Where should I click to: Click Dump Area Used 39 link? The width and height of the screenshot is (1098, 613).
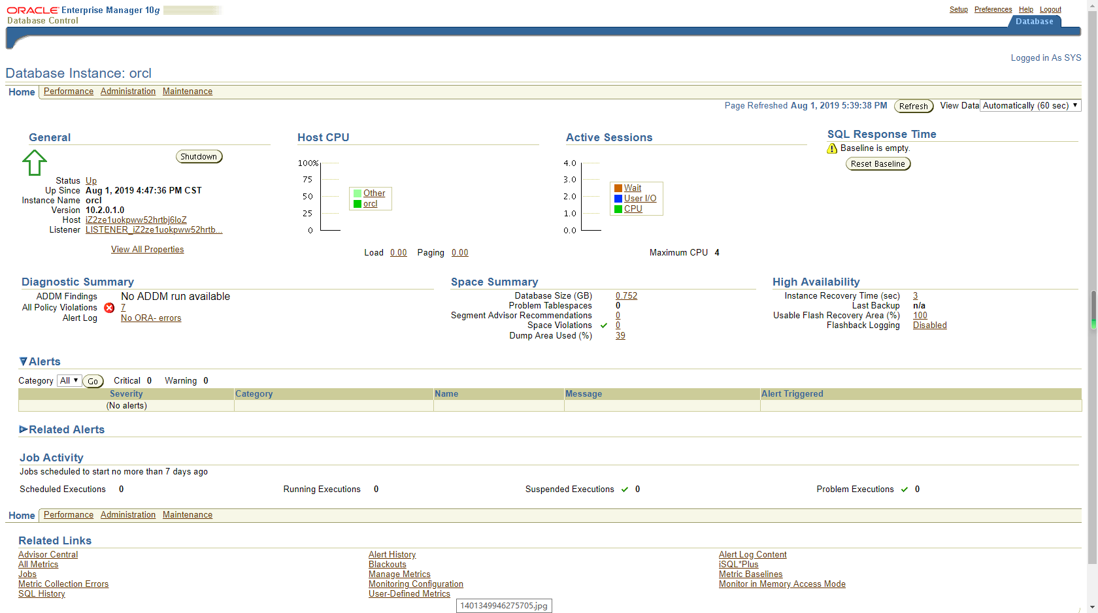pyautogui.click(x=620, y=336)
